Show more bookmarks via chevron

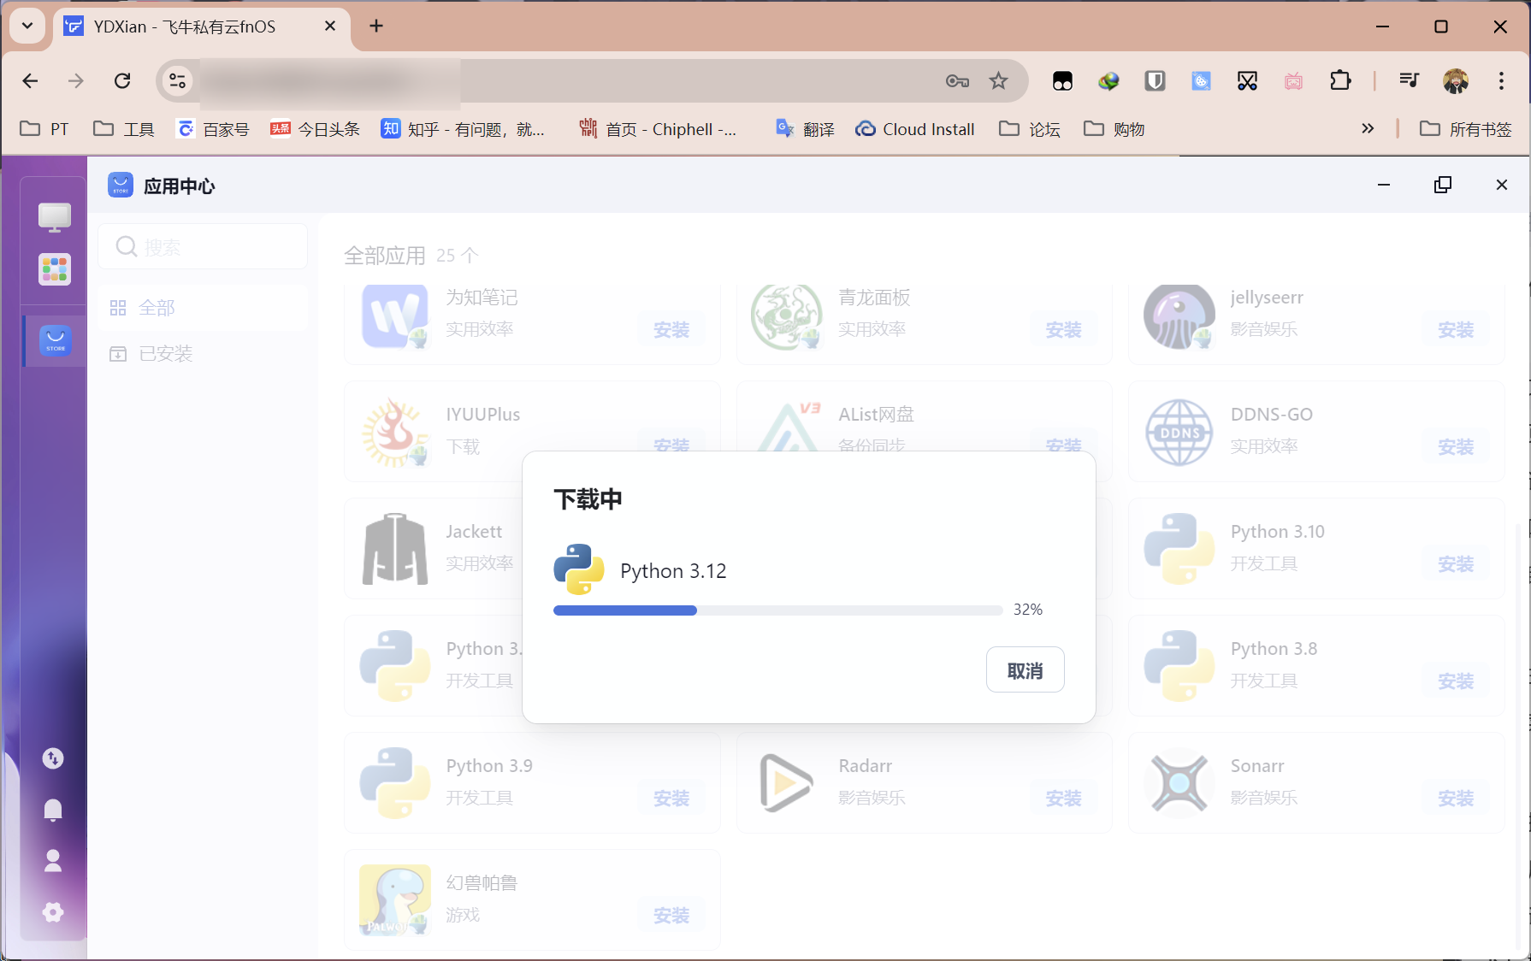[1368, 129]
